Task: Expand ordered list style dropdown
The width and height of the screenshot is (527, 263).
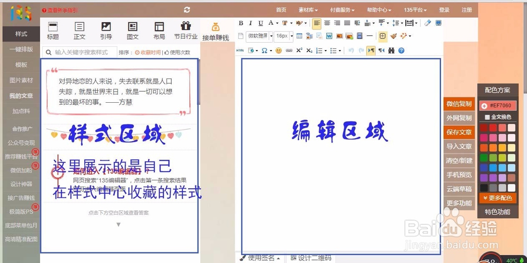Action: coord(326,51)
